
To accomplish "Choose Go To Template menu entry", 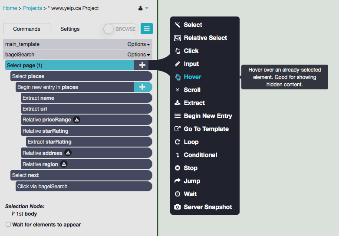I will [201, 129].
